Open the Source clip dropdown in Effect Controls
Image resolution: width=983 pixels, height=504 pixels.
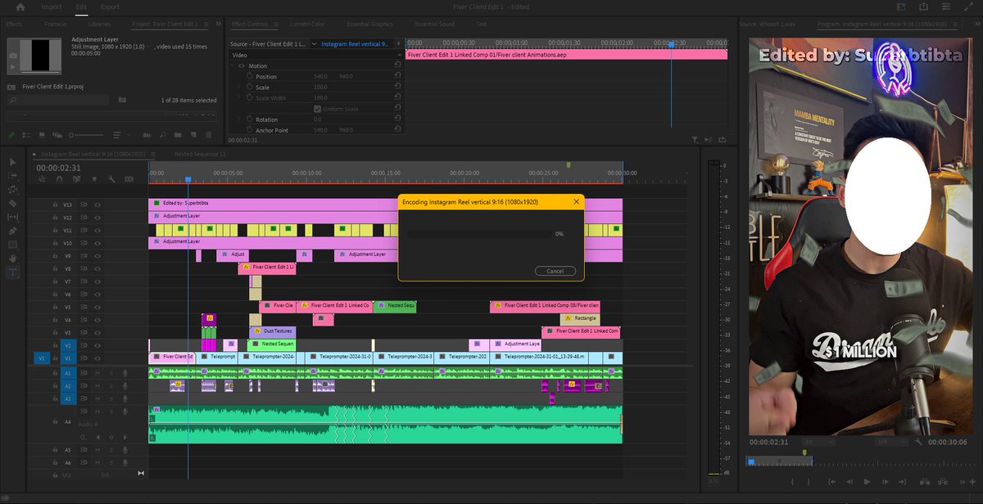coord(314,44)
